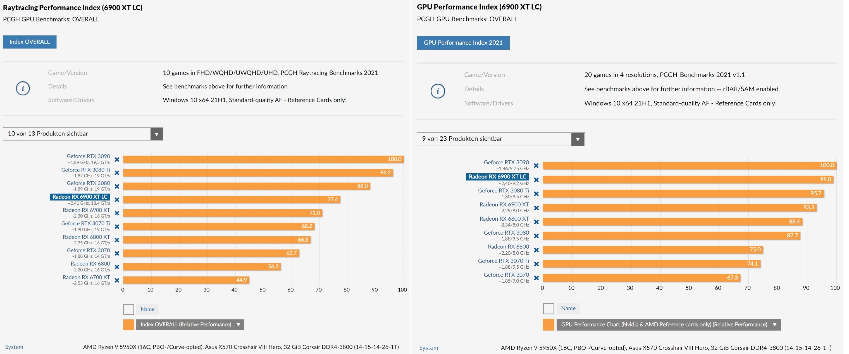Image resolution: width=849 pixels, height=354 pixels.
Task: Remove Geforce RTX 3070 Ti from GPU Performance chart
Action: pyautogui.click(x=536, y=264)
